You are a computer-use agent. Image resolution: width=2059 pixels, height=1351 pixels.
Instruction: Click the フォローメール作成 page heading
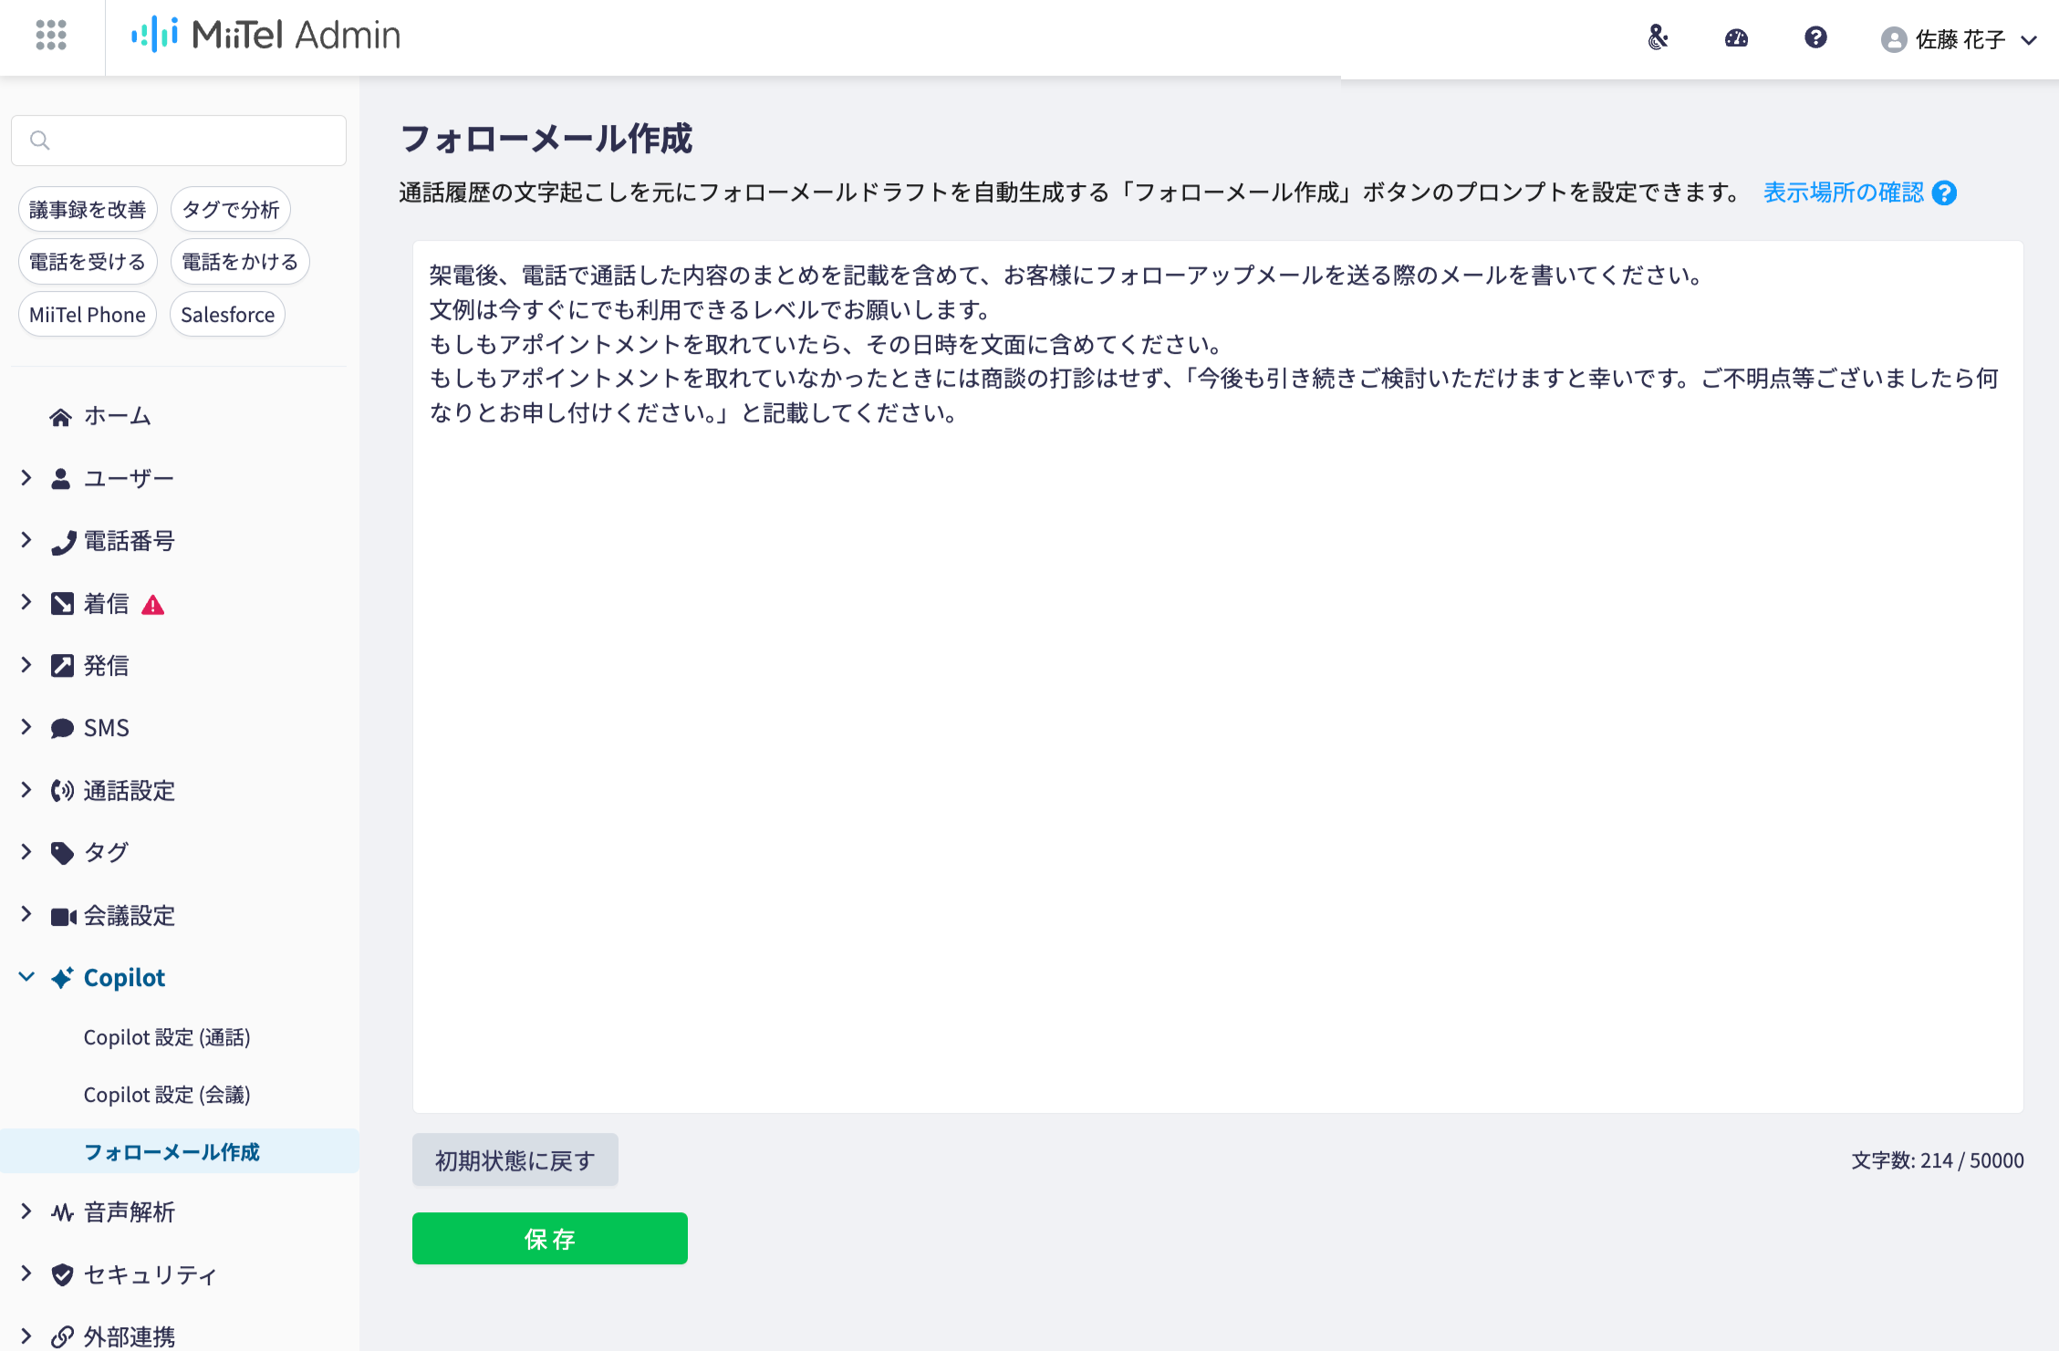(546, 140)
